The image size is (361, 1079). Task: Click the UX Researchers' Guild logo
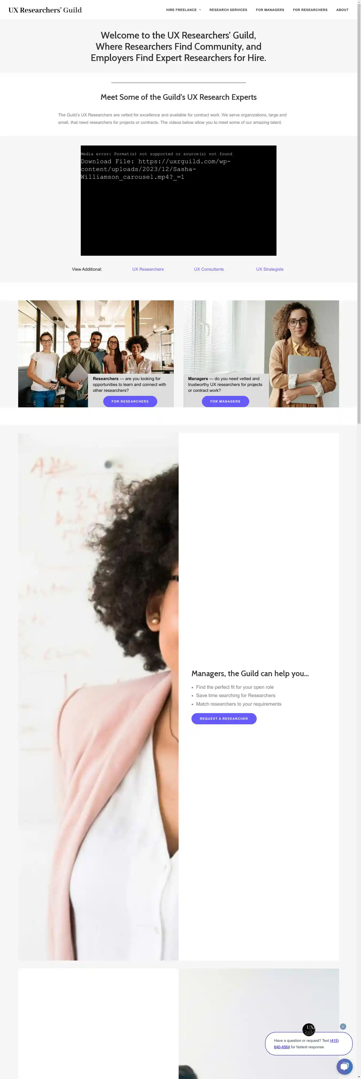45,10
